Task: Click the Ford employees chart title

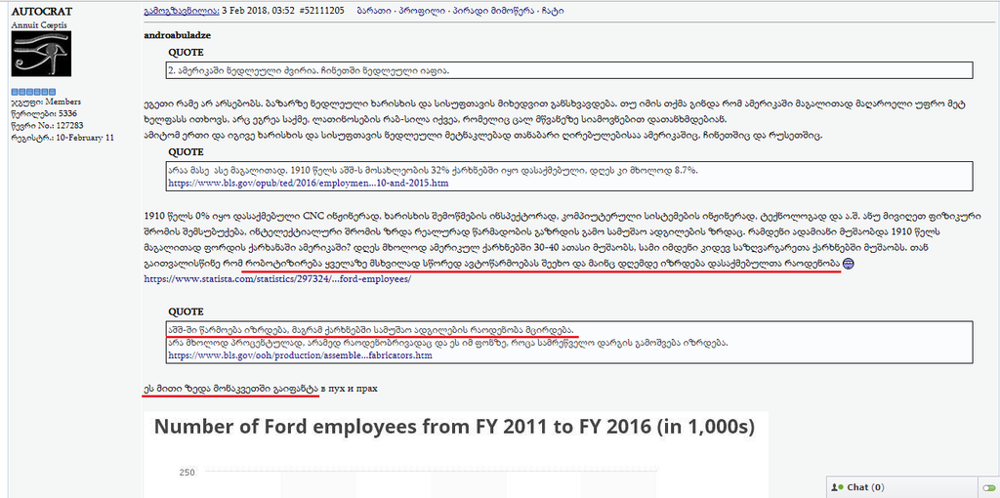Action: point(454,428)
